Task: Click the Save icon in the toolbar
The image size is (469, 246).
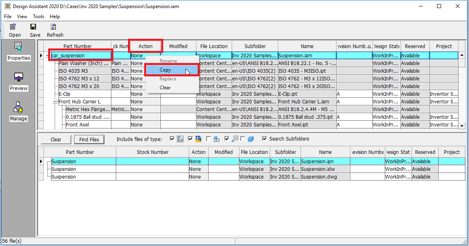Action: [34, 30]
